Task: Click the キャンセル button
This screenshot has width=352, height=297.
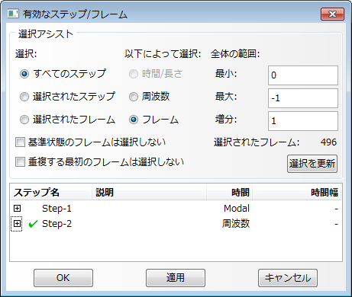Action: point(288,278)
